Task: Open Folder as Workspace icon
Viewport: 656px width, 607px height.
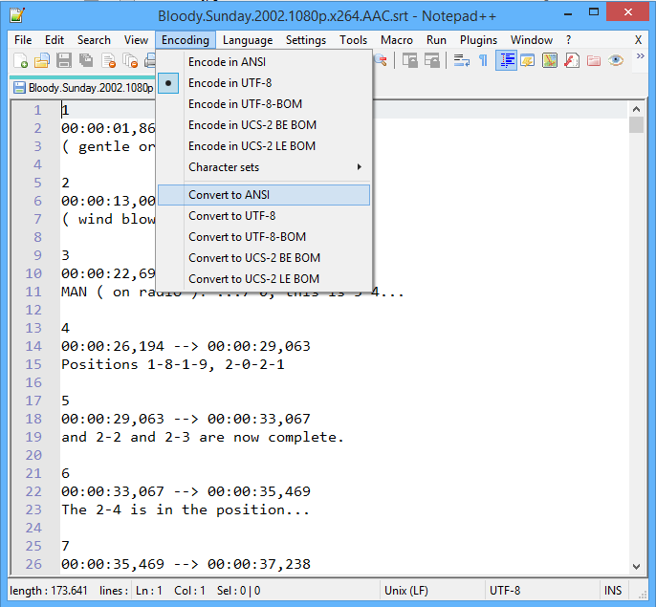Action: click(594, 60)
